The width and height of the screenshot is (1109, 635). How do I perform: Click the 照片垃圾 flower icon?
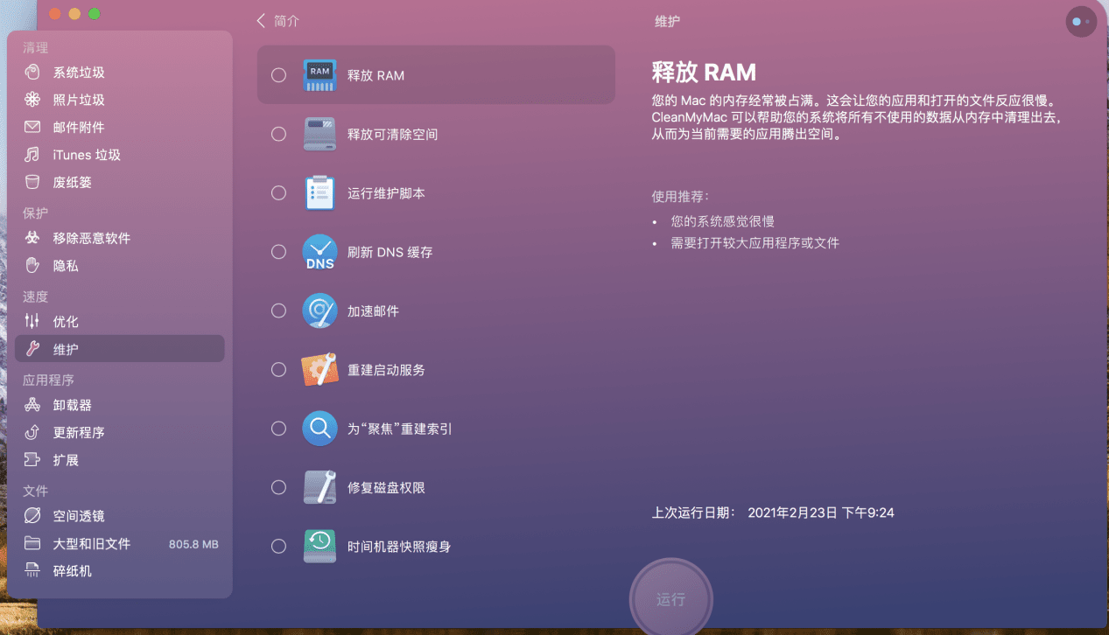(32, 100)
